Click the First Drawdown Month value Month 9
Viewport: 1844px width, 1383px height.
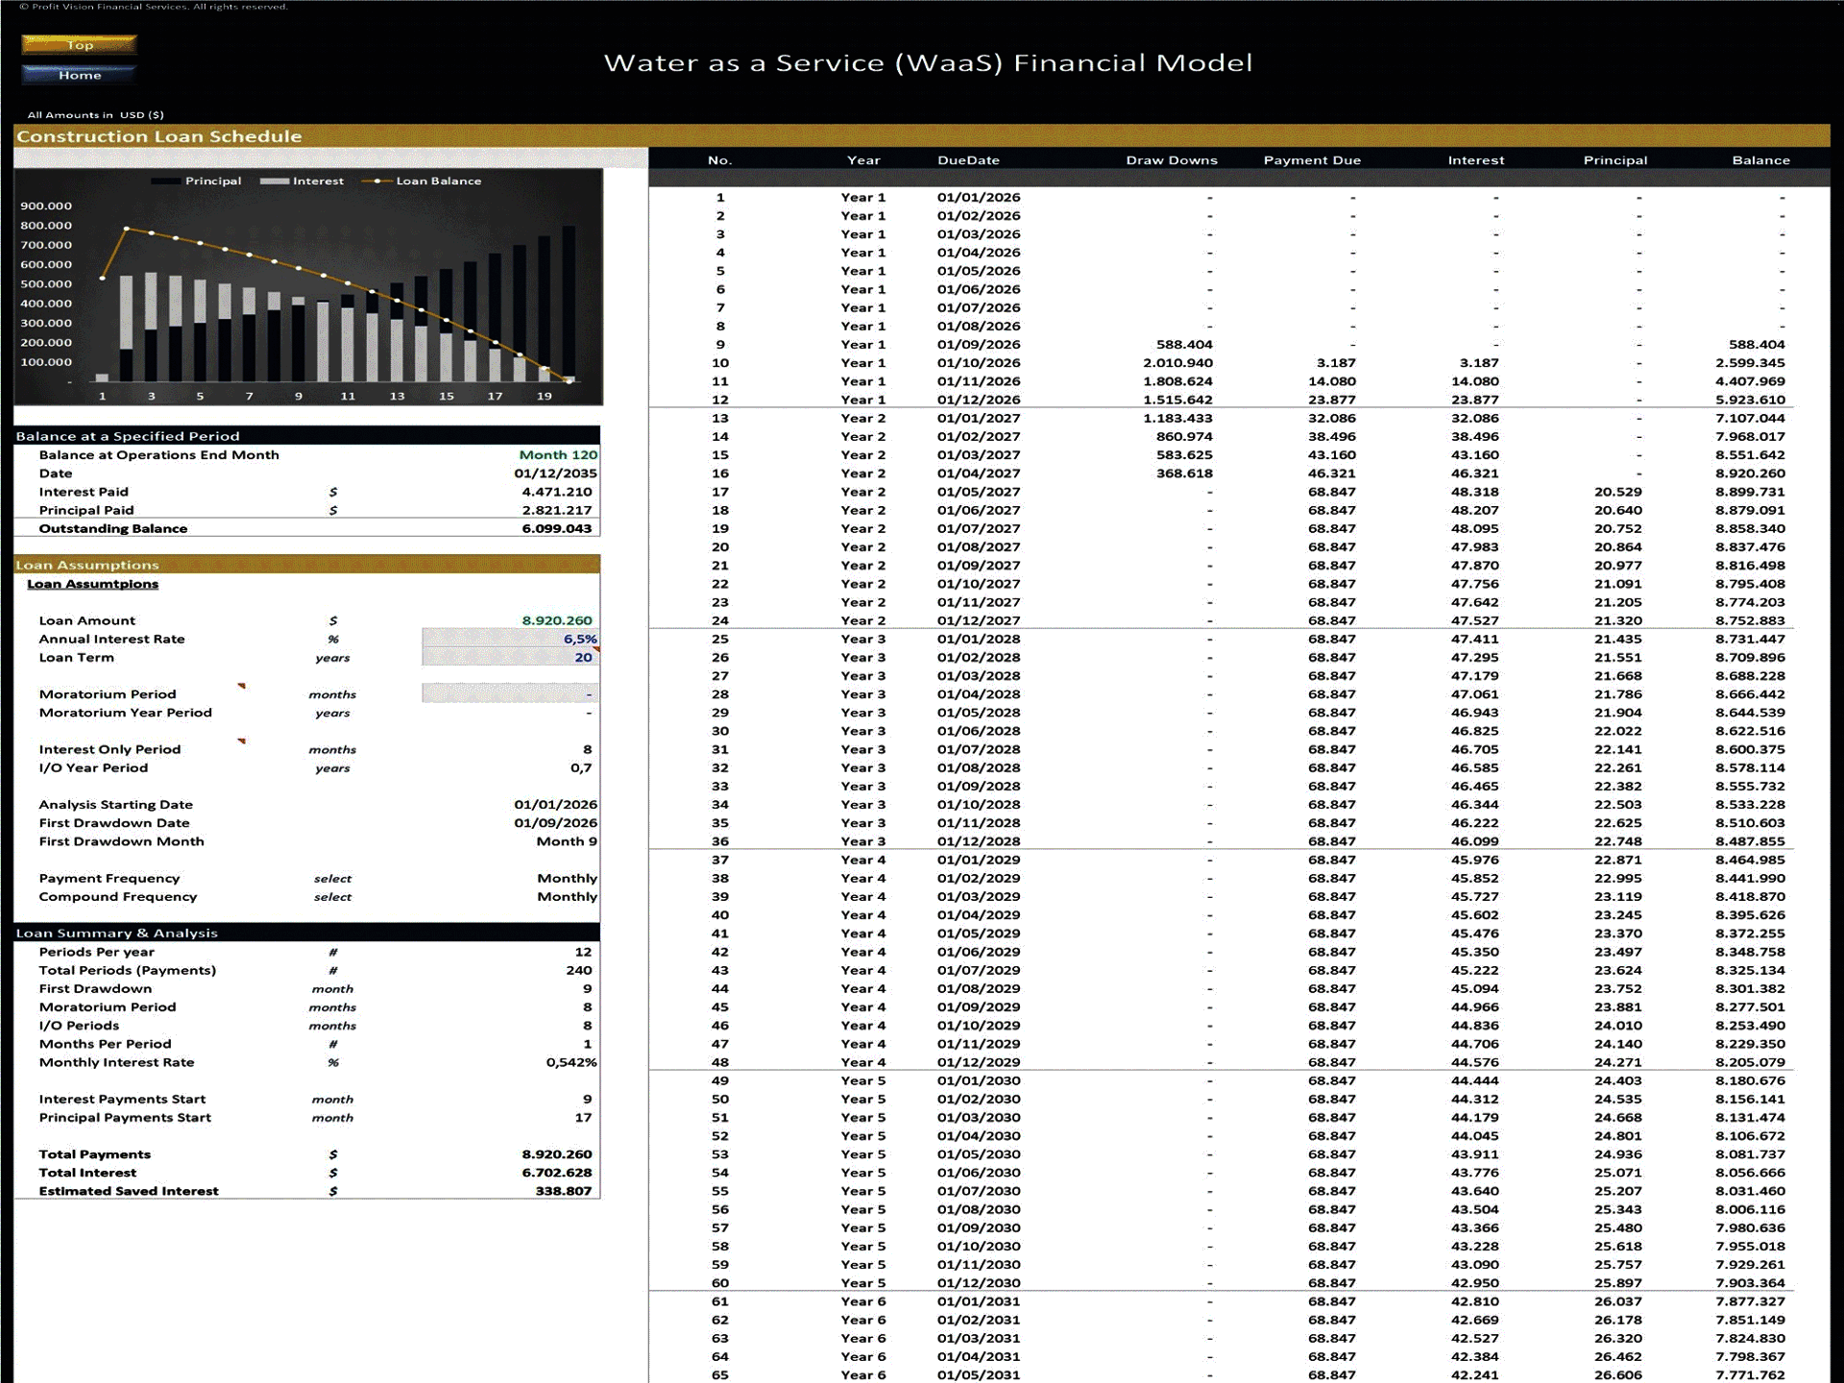(567, 841)
